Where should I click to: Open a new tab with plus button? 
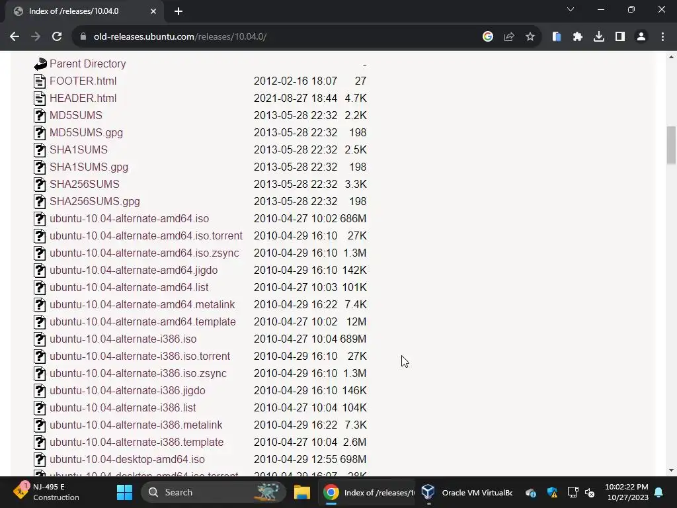[x=179, y=11]
